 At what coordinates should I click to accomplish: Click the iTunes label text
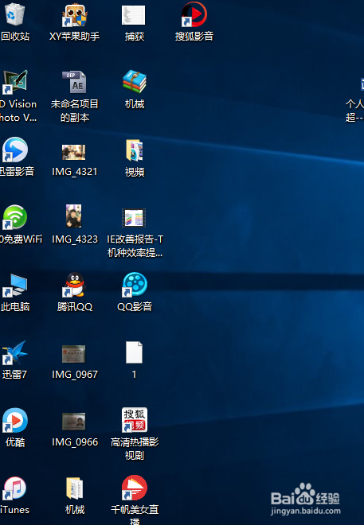15,510
